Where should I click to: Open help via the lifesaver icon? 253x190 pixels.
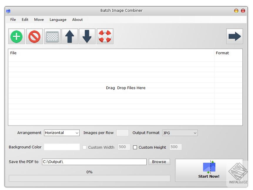tap(105, 36)
